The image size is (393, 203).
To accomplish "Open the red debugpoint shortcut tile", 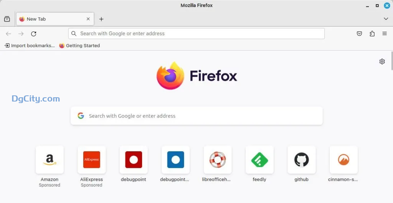I will coord(134,160).
